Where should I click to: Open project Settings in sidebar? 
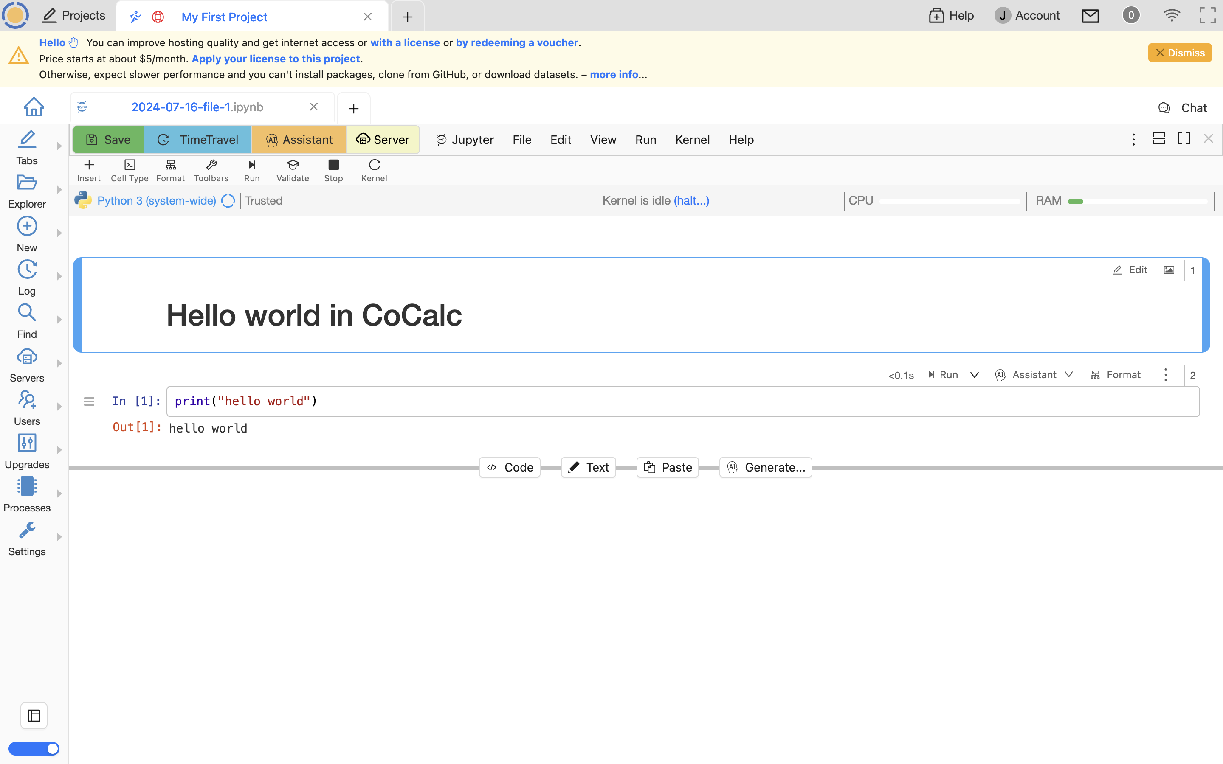point(27,539)
